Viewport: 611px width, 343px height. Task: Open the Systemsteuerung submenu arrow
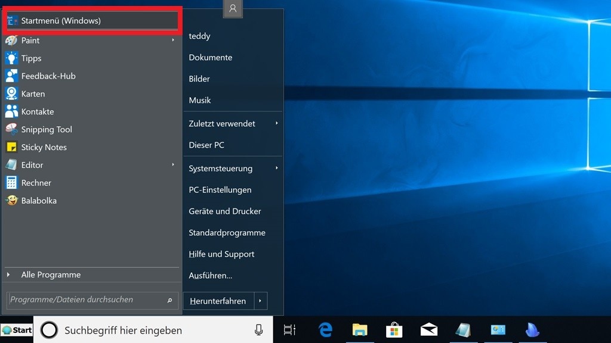(276, 169)
